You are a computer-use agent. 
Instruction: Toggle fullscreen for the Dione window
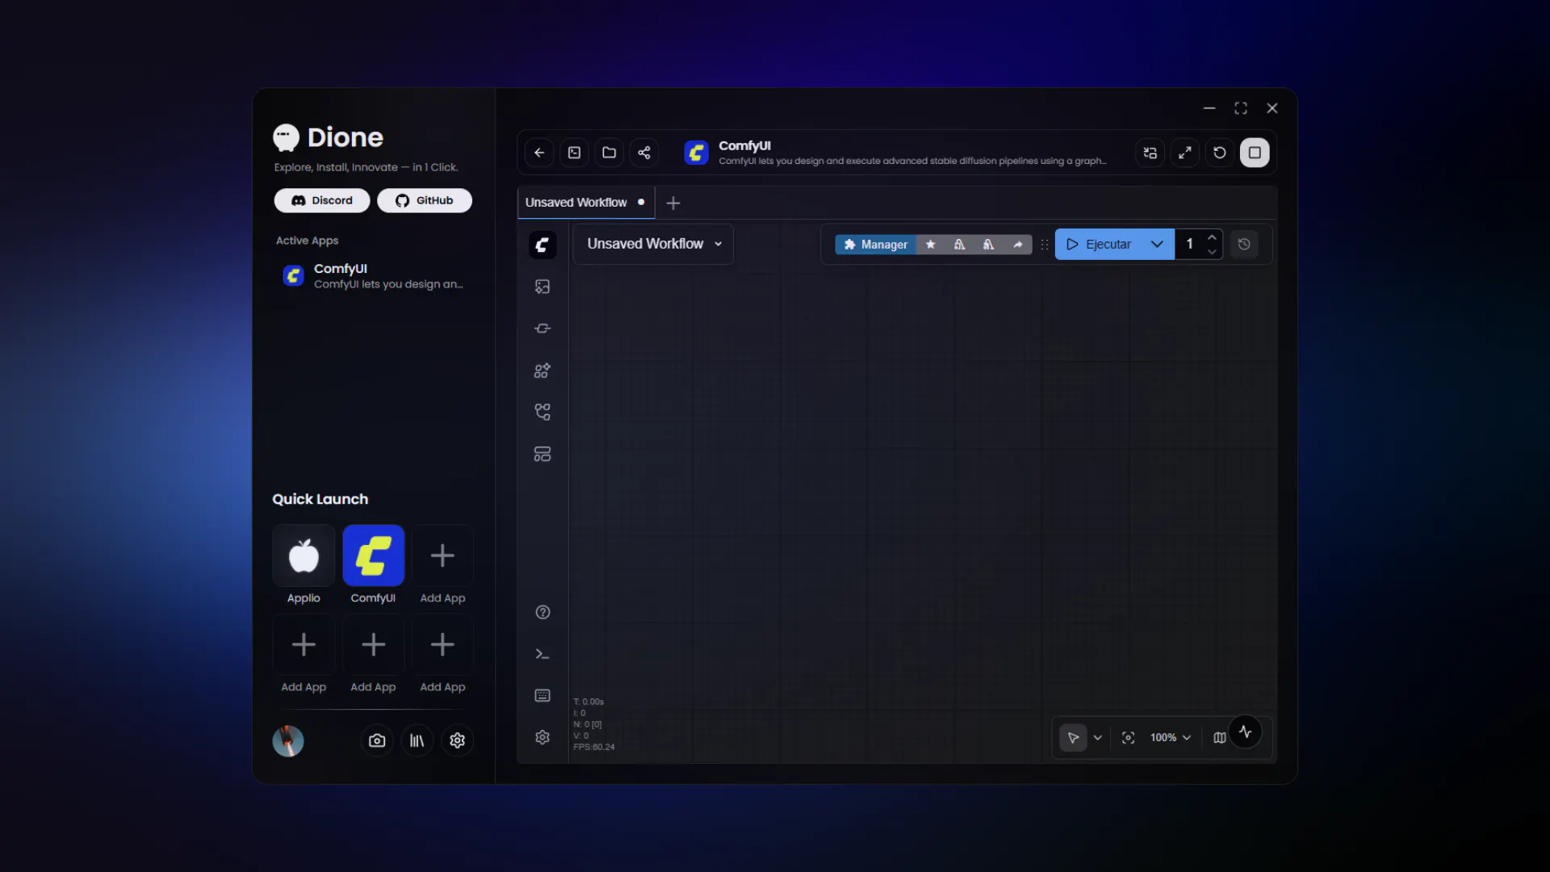(x=1241, y=108)
